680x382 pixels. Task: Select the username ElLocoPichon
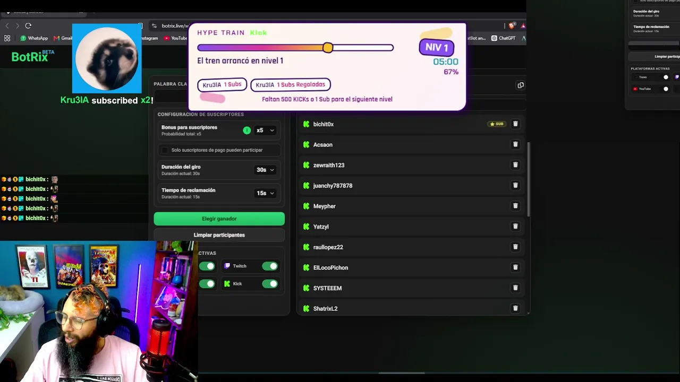[331, 267]
